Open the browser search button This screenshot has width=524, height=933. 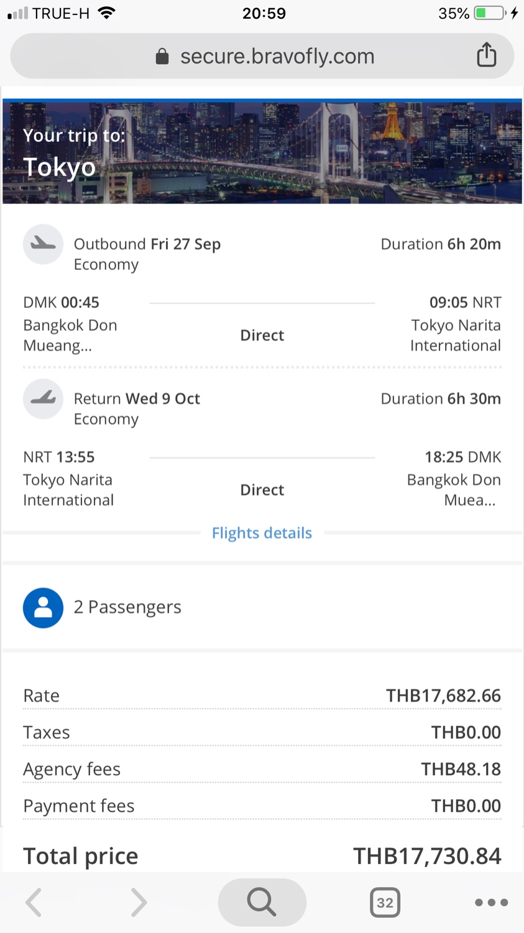(x=262, y=902)
